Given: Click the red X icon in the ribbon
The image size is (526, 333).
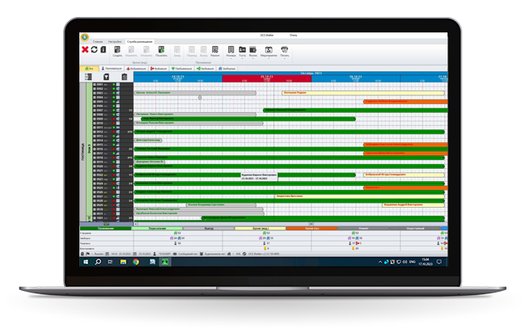Looking at the screenshot, I should tap(85, 49).
